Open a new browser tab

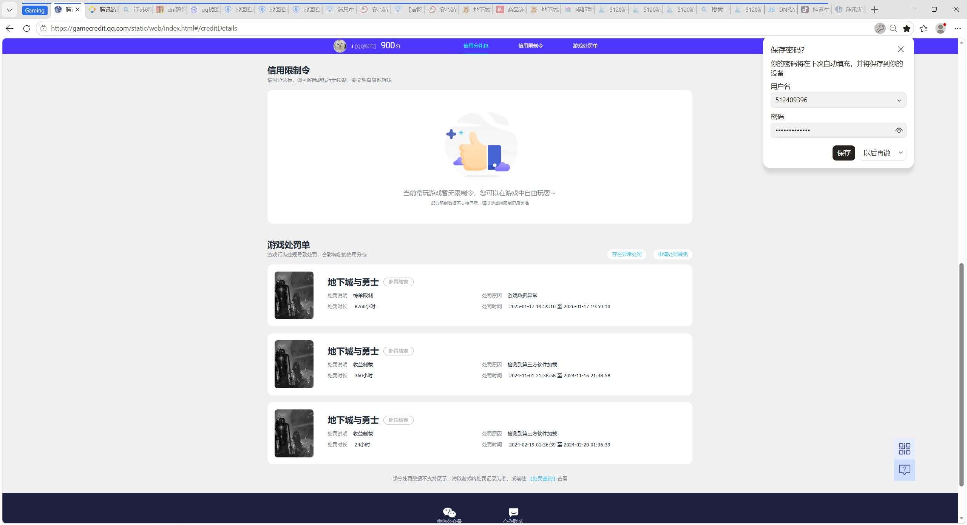pyautogui.click(x=874, y=10)
